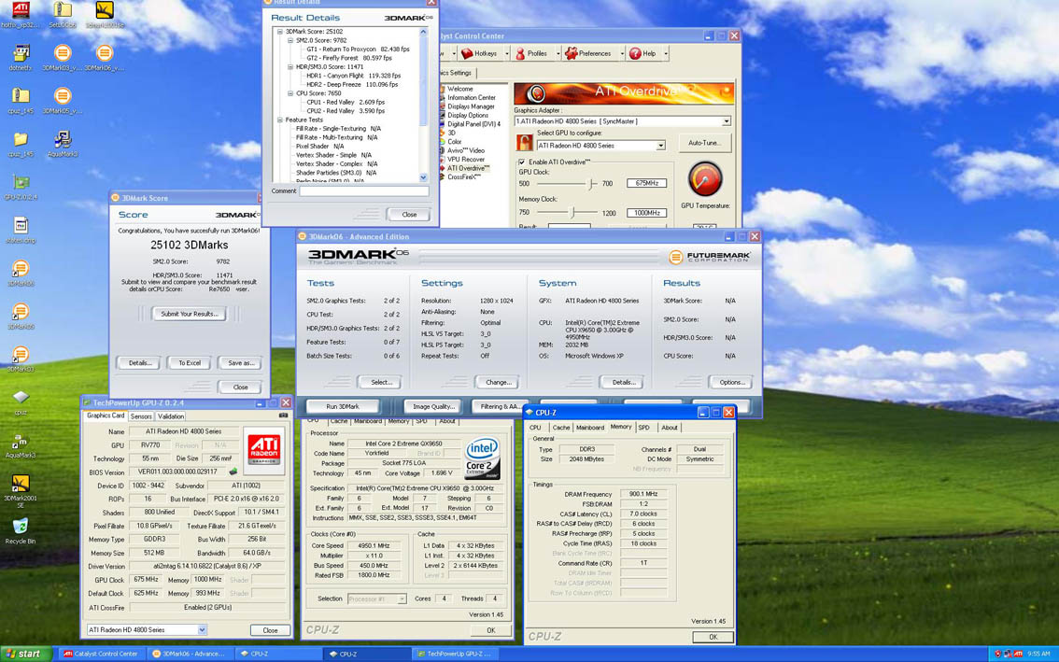Click Image Quality button in 3DMark06
Image resolution: width=1059 pixels, height=662 pixels.
pyautogui.click(x=433, y=407)
